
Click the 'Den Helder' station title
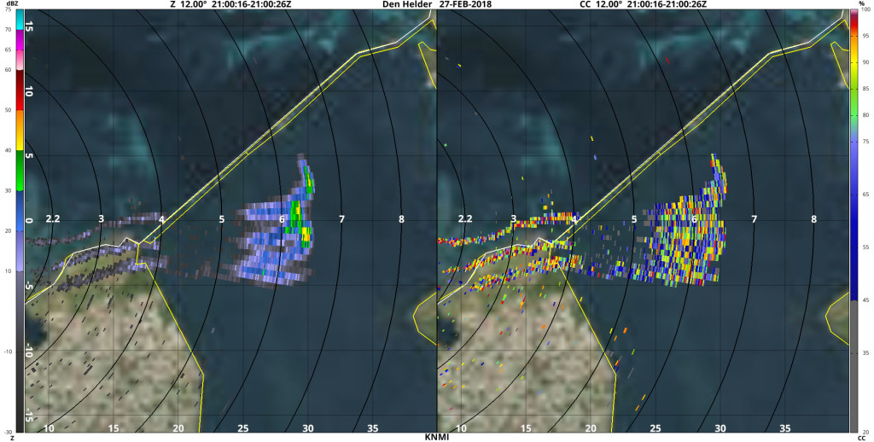408,4
